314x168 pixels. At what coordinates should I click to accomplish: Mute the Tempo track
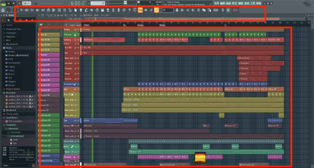[x=78, y=29]
